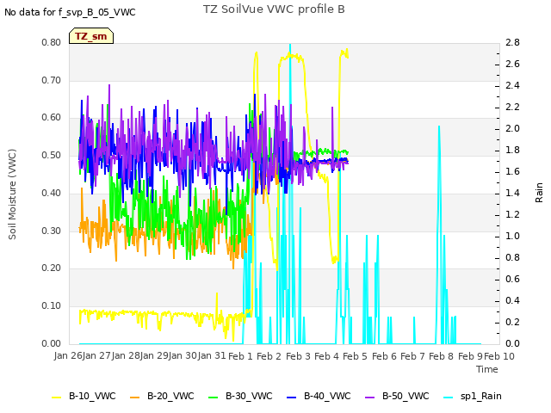Click the B-20_VWC legend entry
Image resolution: width=551 pixels, height=413 pixels.
click(162, 396)
